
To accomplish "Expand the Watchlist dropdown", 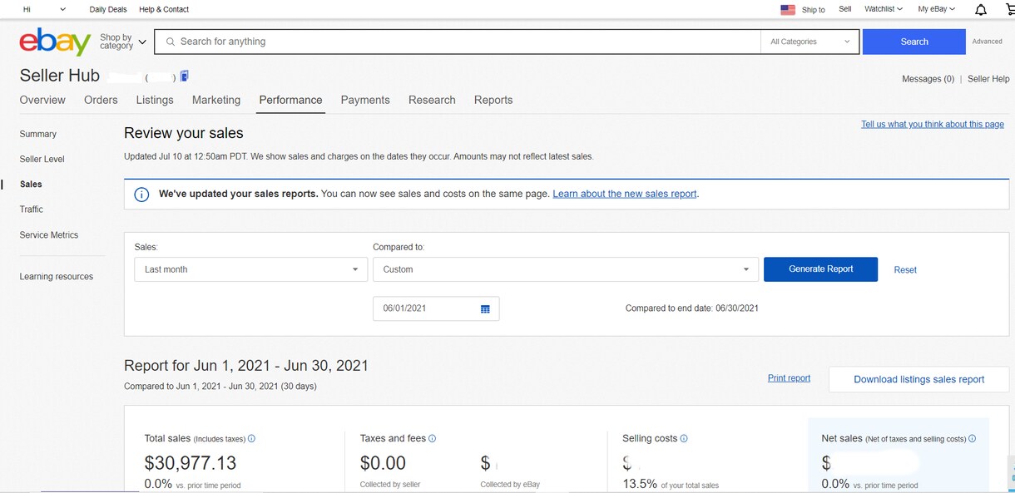I will click(x=884, y=9).
